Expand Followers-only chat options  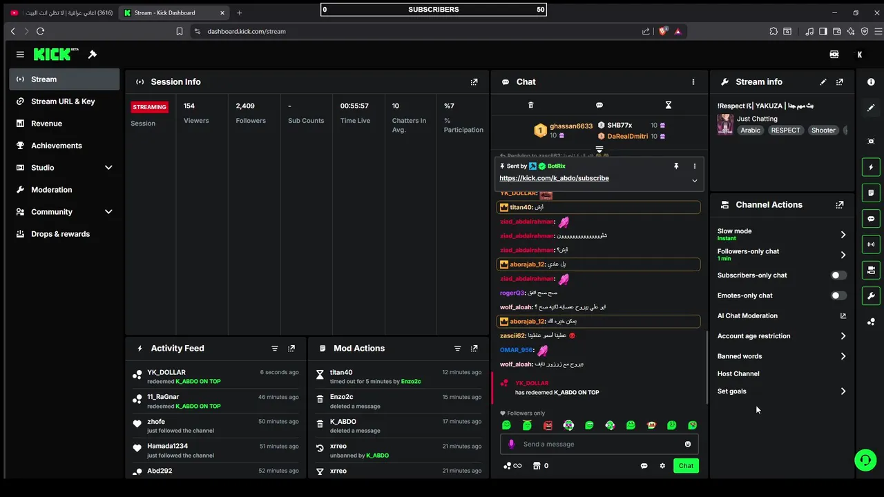click(x=843, y=255)
